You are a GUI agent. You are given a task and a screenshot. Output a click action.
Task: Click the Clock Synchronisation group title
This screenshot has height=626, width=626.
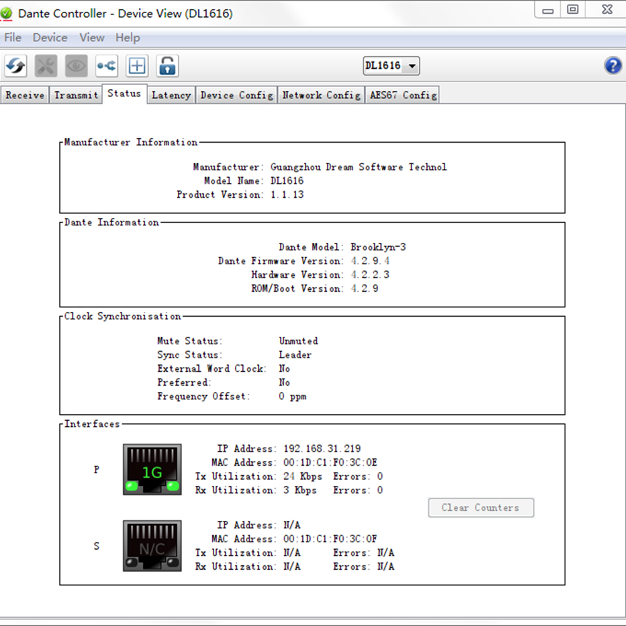(123, 316)
